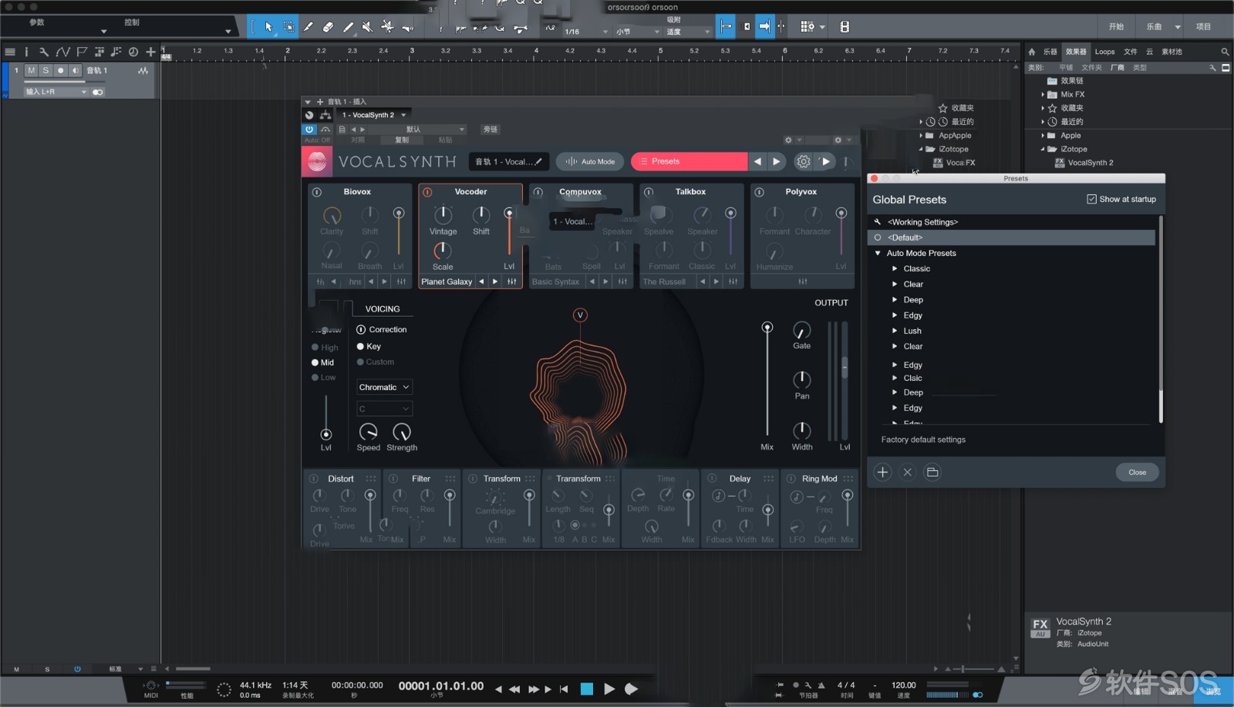Screen dimensions: 1234x707
Task: Click the tempo value 120.00
Action: (x=903, y=685)
